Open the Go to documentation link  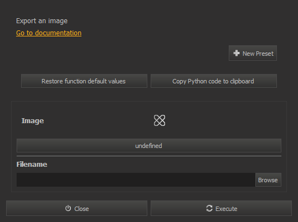49,33
